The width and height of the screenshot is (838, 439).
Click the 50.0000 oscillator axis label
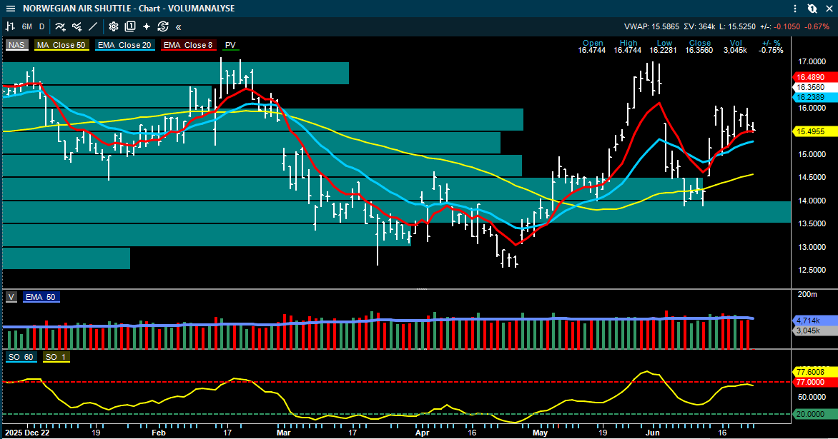(812, 397)
